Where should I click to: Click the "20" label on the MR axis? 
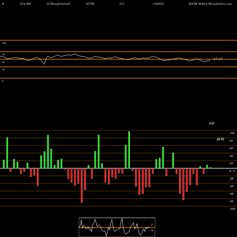231,164
